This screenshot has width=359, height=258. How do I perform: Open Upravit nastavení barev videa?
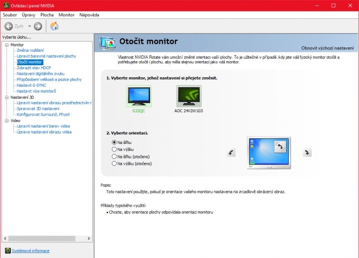pos(43,126)
